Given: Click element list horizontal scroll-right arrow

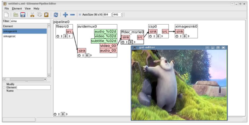Looking at the screenshot, I should [x=45, y=79].
